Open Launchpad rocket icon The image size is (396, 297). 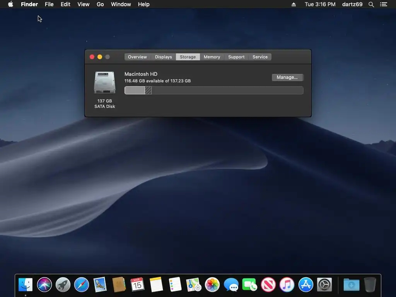63,285
